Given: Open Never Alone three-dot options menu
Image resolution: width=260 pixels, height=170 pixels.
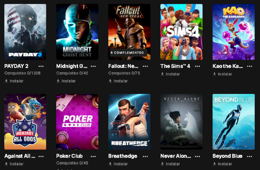Looking at the screenshot, I should (x=197, y=156).
